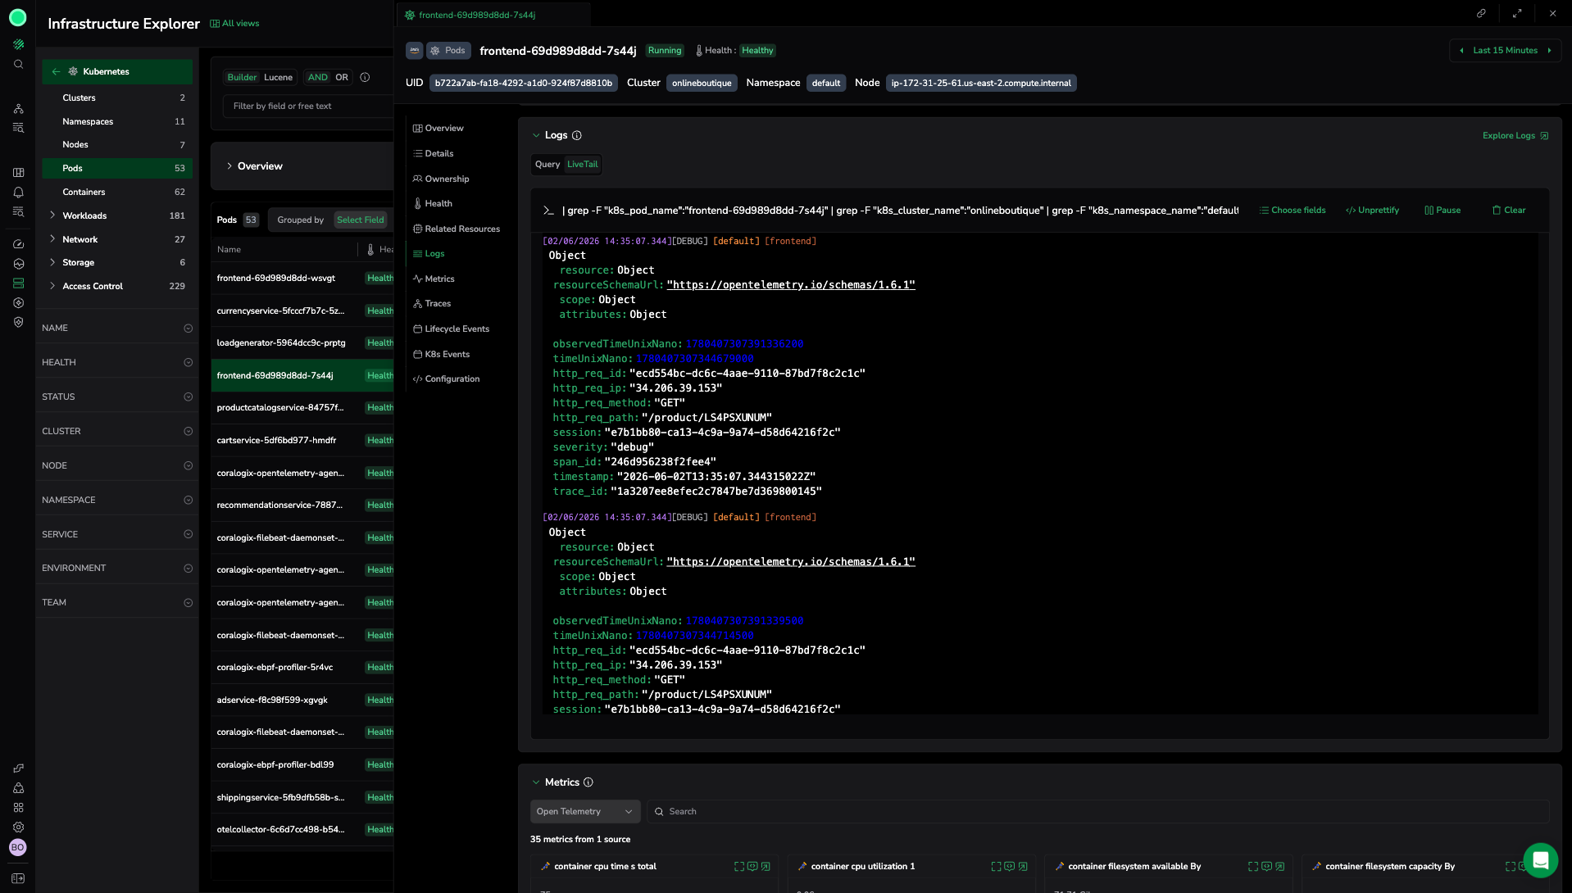This screenshot has height=893, width=1572.
Task: Select Nodes in the Kubernetes tree
Action: click(x=117, y=145)
